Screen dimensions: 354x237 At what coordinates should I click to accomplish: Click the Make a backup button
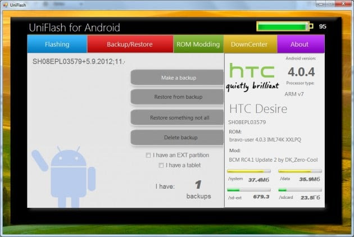[177, 78]
